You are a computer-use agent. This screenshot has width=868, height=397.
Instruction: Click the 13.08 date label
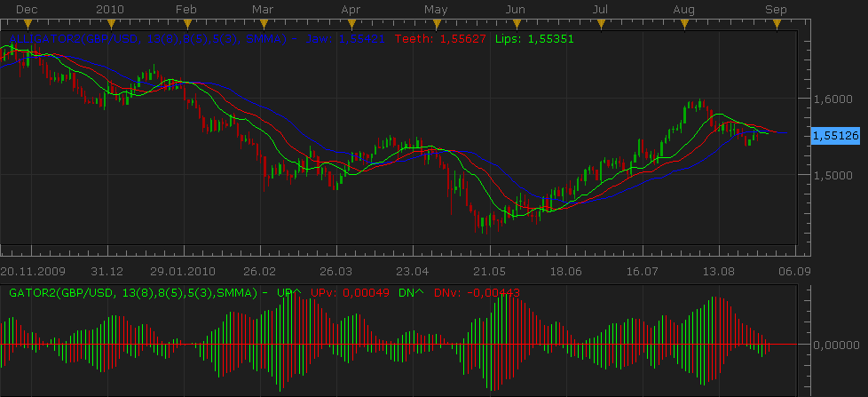(x=719, y=272)
